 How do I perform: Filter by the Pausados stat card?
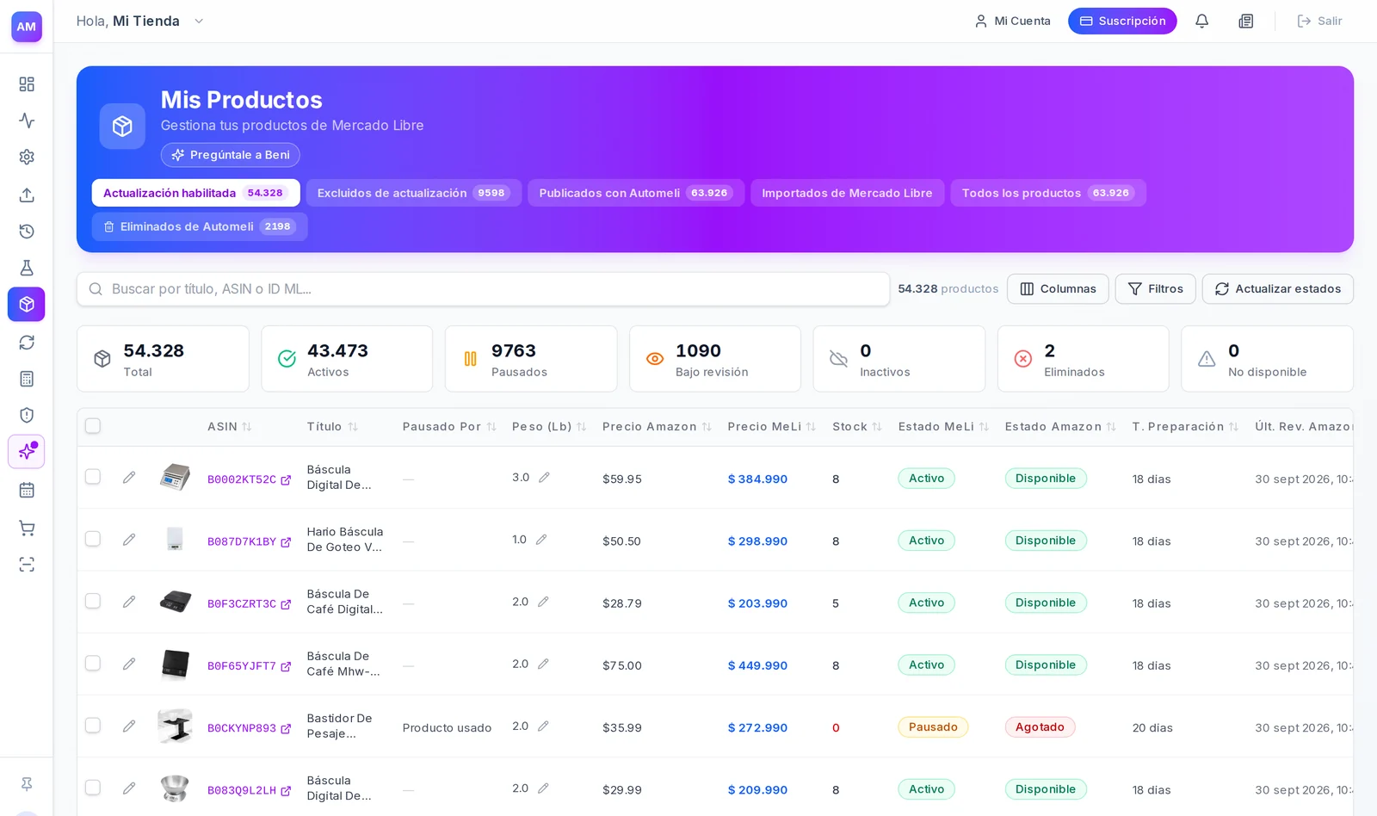531,359
